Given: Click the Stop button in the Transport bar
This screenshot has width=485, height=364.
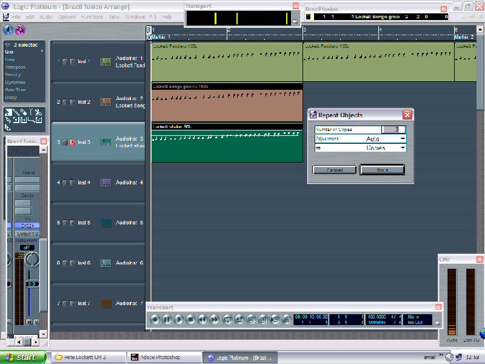Looking at the screenshot, I should pyautogui.click(x=190, y=319).
